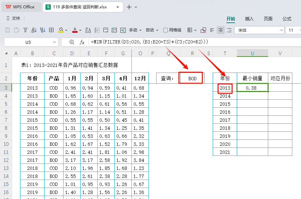Image resolution: width=301 pixels, height=199 pixels.
Task: Center align text horizontally
Action: click(x=221, y=30)
